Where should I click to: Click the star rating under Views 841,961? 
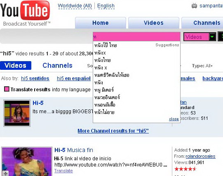(185, 169)
